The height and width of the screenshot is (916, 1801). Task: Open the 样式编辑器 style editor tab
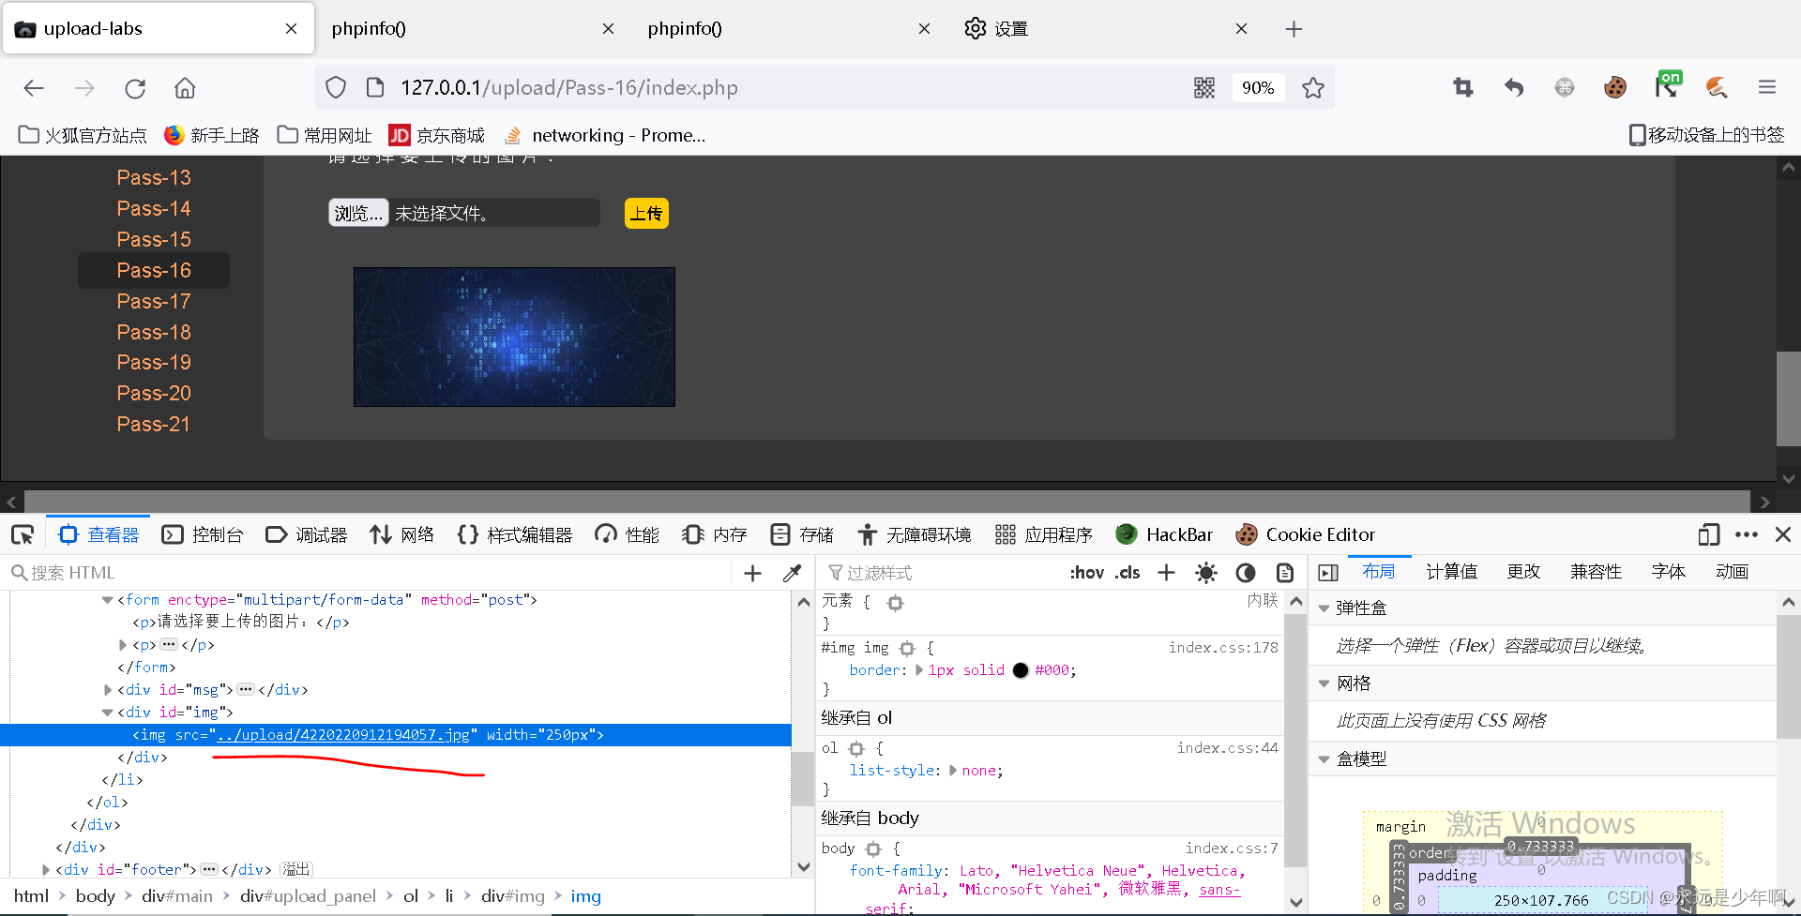tap(515, 534)
